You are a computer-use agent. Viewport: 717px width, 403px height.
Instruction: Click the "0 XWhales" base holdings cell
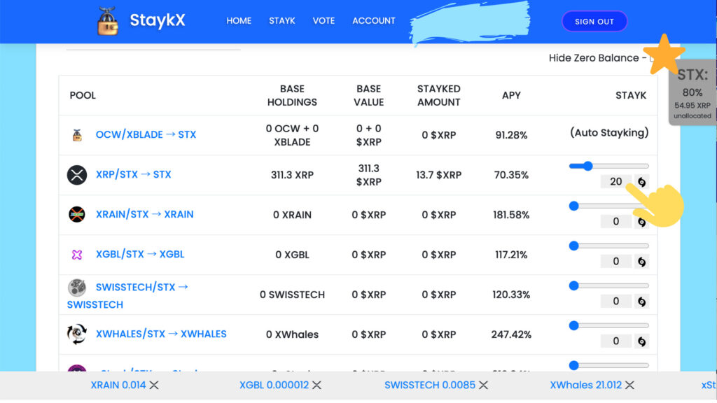(292, 334)
